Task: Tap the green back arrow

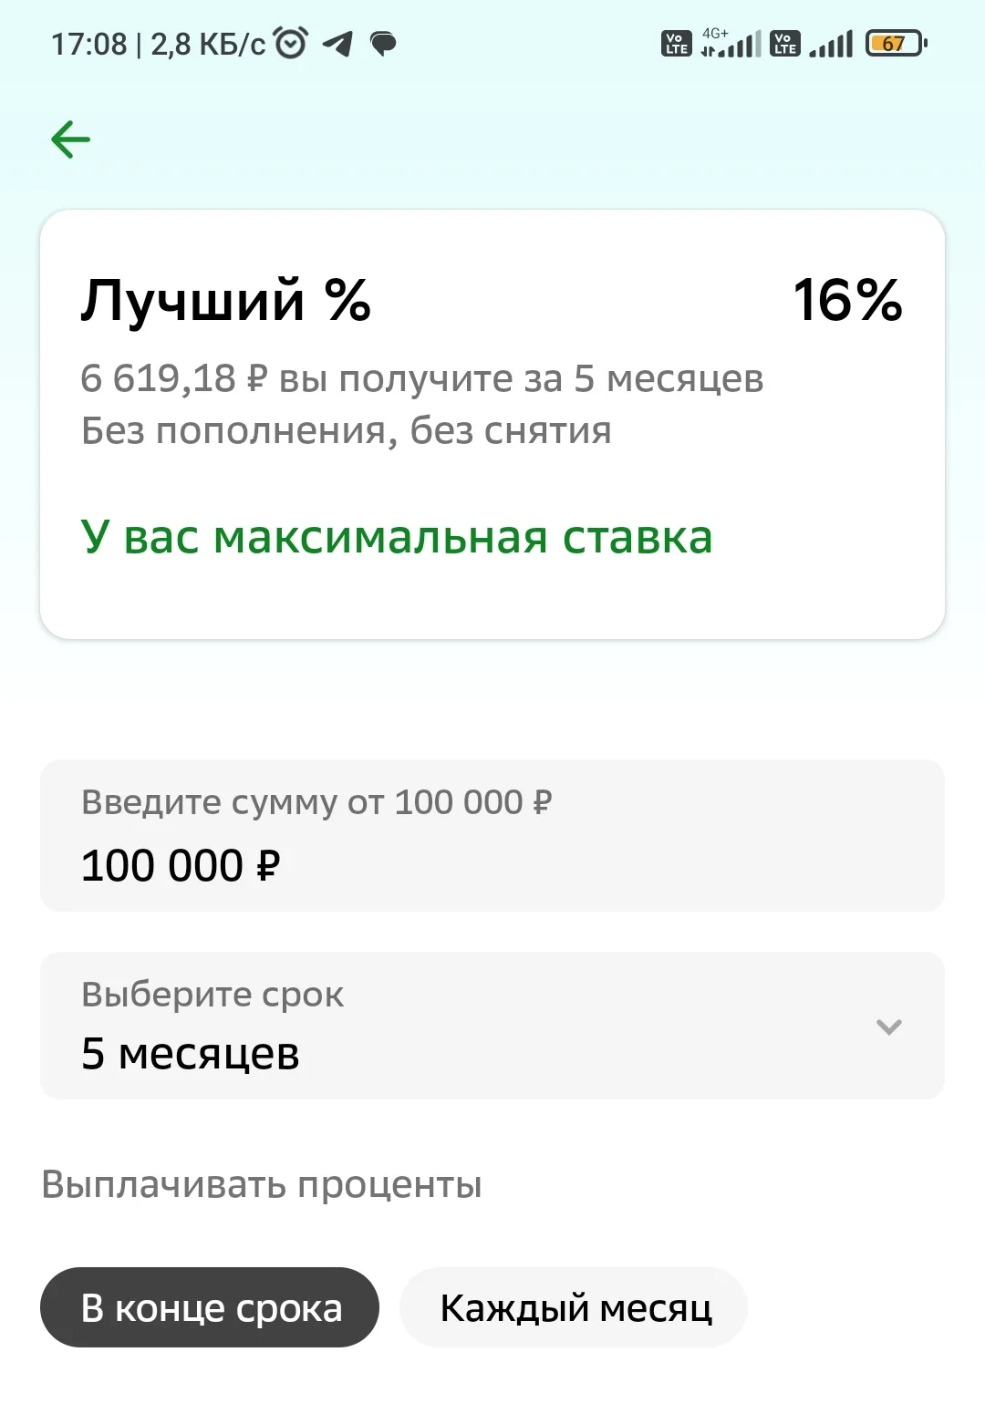Action: 71,139
